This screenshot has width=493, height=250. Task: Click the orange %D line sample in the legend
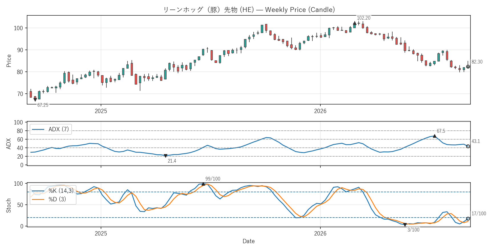(38, 199)
